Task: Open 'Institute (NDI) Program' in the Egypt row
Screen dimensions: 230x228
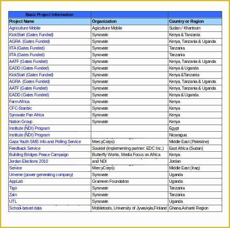Action: click(29, 128)
